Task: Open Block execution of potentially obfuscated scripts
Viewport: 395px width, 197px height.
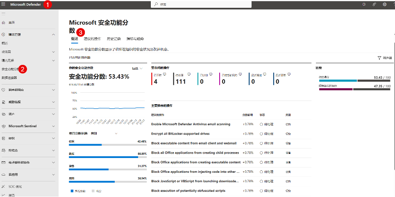Action: (188, 190)
